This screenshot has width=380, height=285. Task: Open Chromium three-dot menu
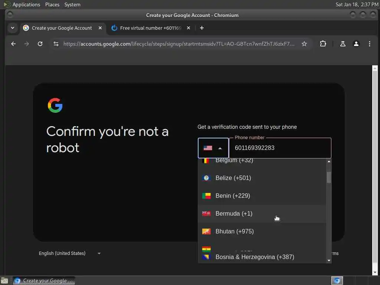pos(369,44)
